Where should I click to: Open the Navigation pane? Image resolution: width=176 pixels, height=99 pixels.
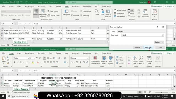[x=66, y=12]
